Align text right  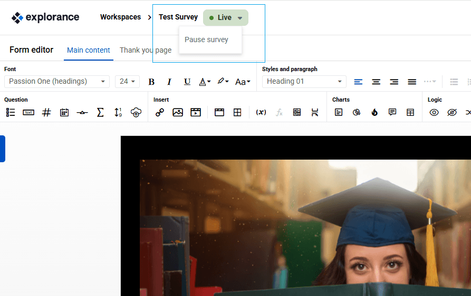pos(394,82)
